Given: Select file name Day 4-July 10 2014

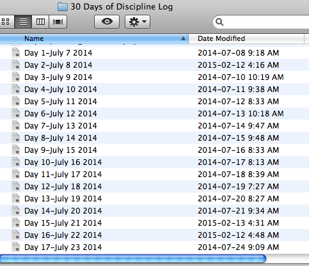Looking at the screenshot, I should [x=61, y=90].
